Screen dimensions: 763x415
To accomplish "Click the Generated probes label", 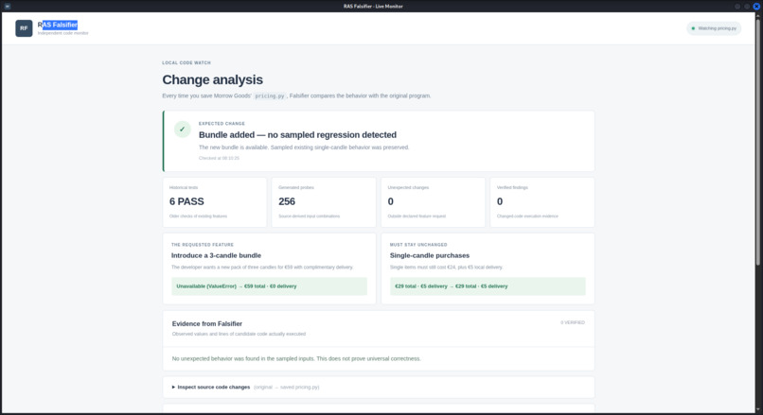I will (296, 187).
